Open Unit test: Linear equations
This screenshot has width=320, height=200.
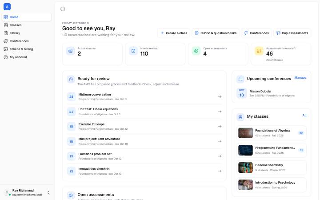(x=144, y=112)
